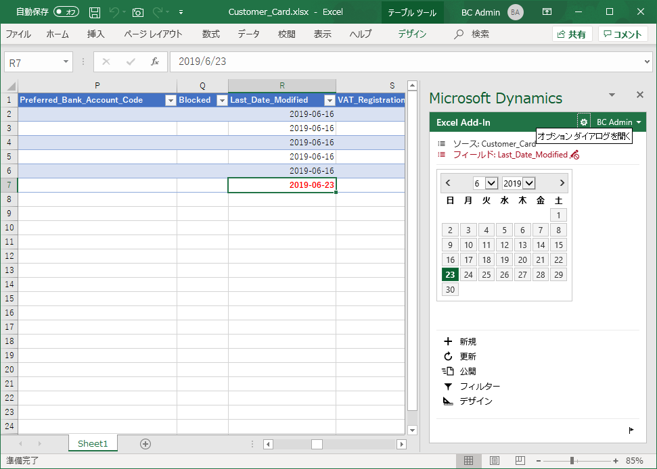
Task: Click the Refresh (更新) icon in add-in
Action: (447, 357)
